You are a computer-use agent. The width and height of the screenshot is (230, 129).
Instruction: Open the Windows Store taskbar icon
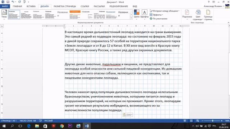click(x=45, y=126)
